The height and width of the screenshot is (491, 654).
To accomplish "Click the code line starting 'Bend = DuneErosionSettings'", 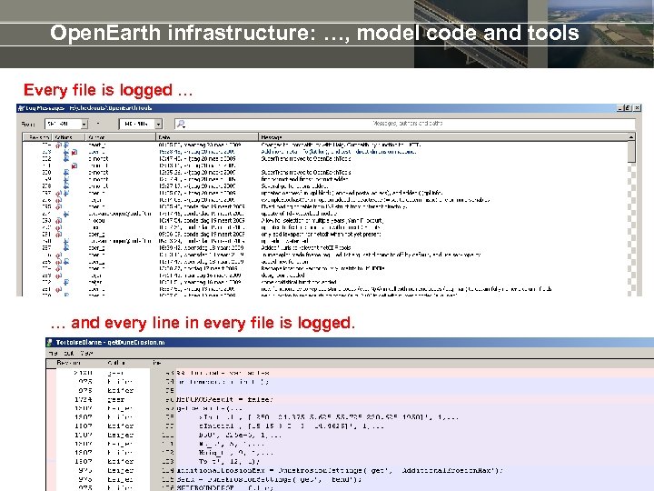I will tap(269, 479).
